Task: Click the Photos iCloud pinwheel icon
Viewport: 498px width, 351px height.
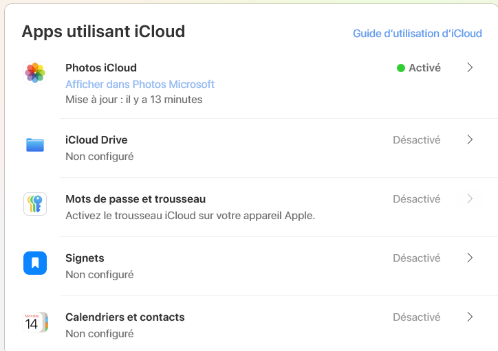Action: click(x=35, y=71)
